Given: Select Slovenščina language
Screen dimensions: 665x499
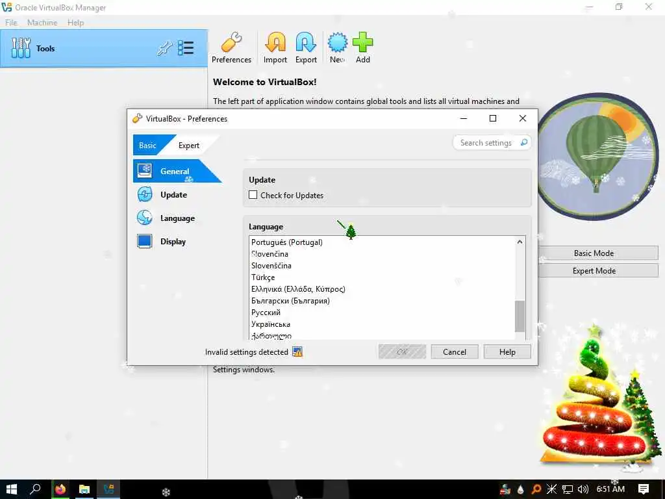Looking at the screenshot, I should 271,266.
